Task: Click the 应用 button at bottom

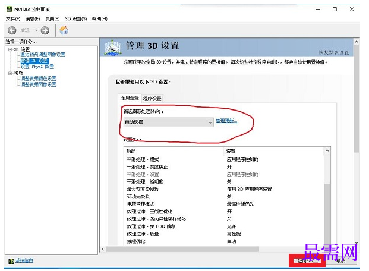Action: point(307,260)
